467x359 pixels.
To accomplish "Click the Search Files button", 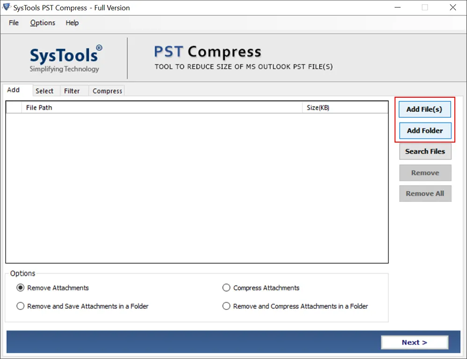I will (x=425, y=151).
